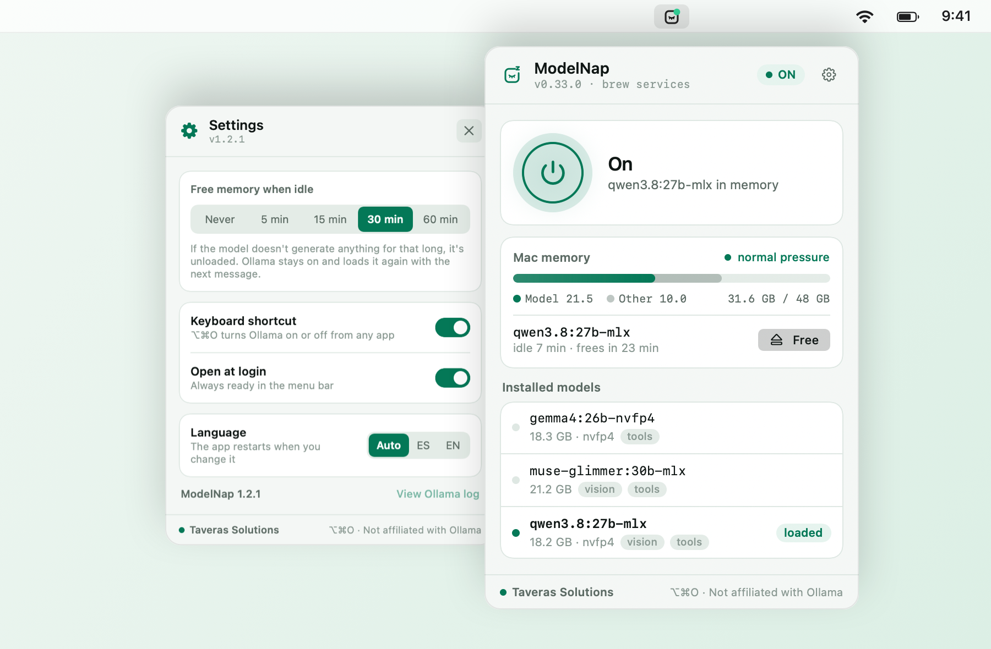Image resolution: width=991 pixels, height=649 pixels.
Task: Click the 9:41 menu bar clock
Action: (x=956, y=16)
